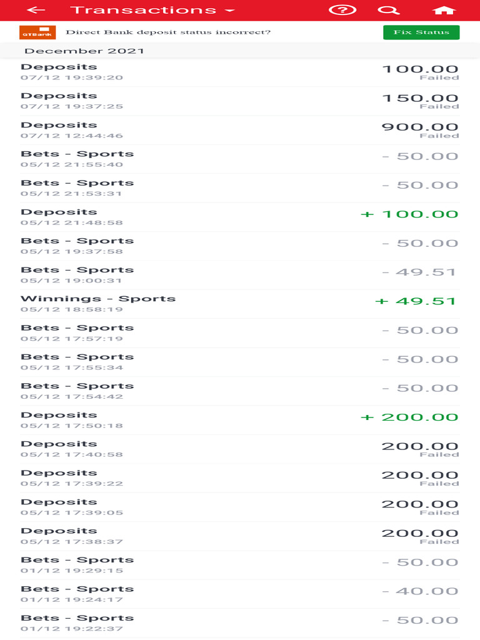
Task: View the +100.00 deposit at 21:48:58
Action: click(240, 217)
